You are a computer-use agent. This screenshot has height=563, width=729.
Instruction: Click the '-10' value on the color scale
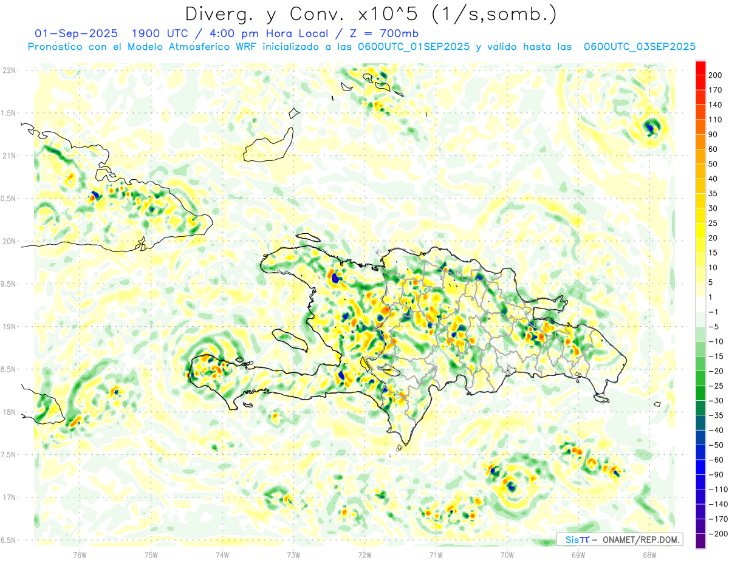click(x=716, y=342)
